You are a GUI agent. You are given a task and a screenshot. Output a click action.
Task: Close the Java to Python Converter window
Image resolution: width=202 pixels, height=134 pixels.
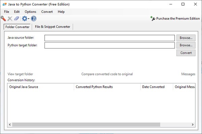tap(195, 4)
